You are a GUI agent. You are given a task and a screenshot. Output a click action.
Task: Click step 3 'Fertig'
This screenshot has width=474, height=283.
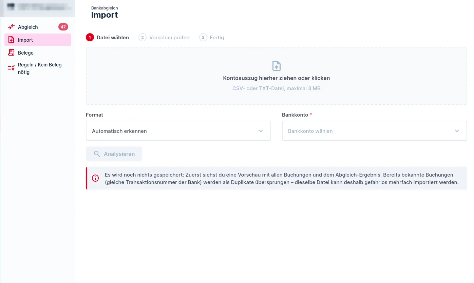click(x=212, y=38)
